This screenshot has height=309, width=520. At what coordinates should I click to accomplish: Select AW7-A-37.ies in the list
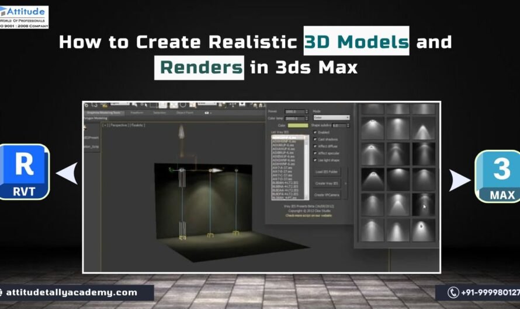[283, 168]
